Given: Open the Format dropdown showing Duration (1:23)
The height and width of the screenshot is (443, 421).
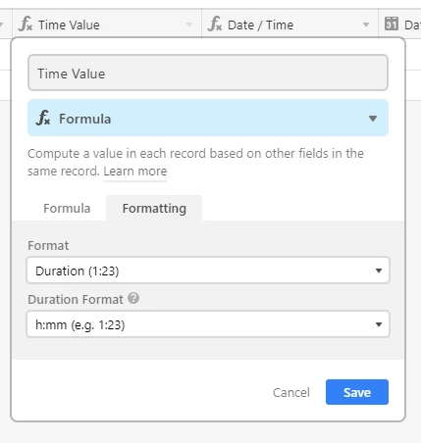Looking at the screenshot, I should coord(208,271).
